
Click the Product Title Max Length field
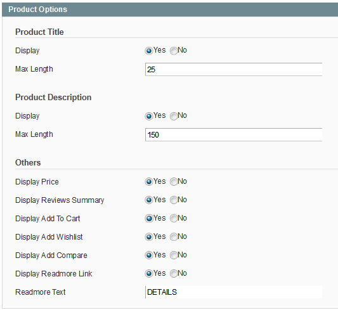point(233,69)
